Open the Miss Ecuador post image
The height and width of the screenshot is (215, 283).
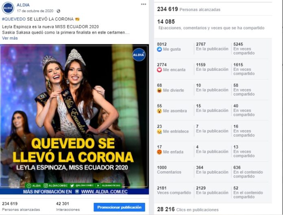click(x=74, y=119)
